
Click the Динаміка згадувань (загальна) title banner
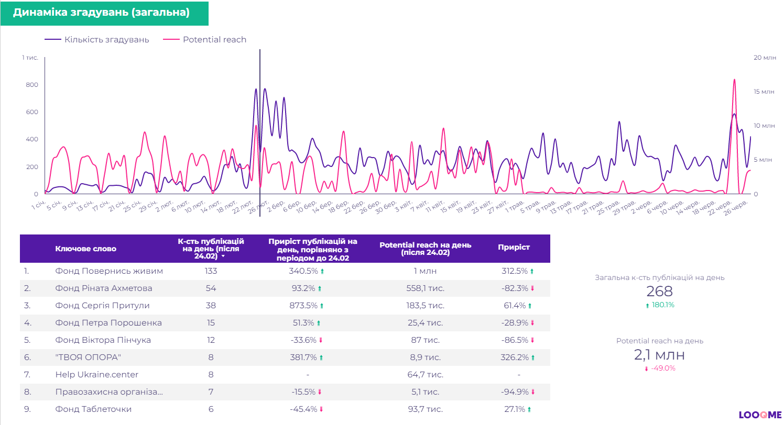(104, 13)
